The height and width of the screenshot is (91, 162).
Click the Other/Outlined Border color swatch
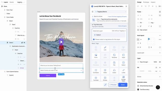[x=138, y=86]
